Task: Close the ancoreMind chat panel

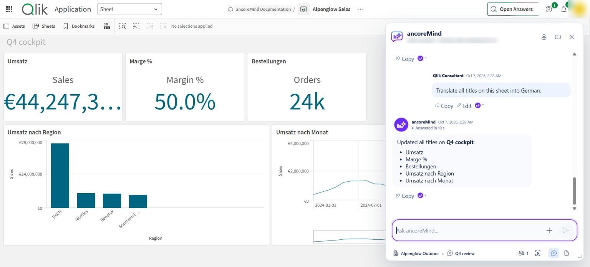Action: pyautogui.click(x=572, y=37)
